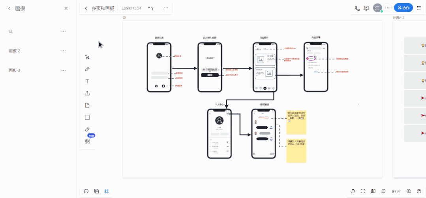
Task: Select the 即时消息 phone mockup
Action: 263,133
